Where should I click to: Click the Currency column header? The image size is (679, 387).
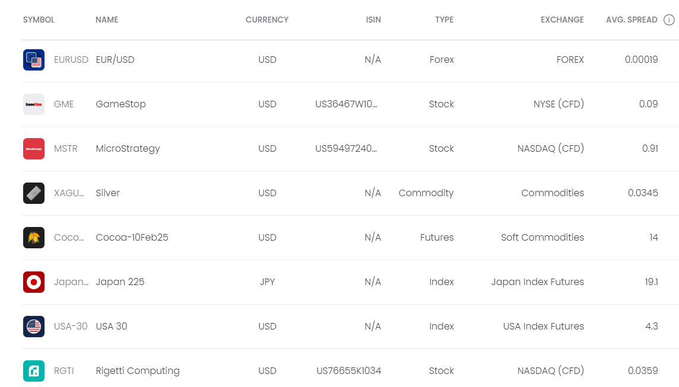coord(267,20)
